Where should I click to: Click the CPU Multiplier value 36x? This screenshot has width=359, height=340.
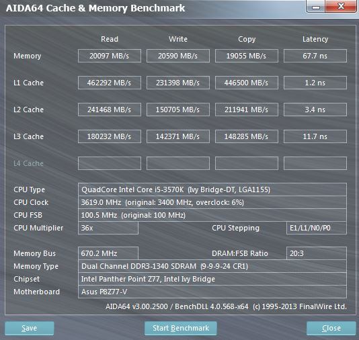108,228
